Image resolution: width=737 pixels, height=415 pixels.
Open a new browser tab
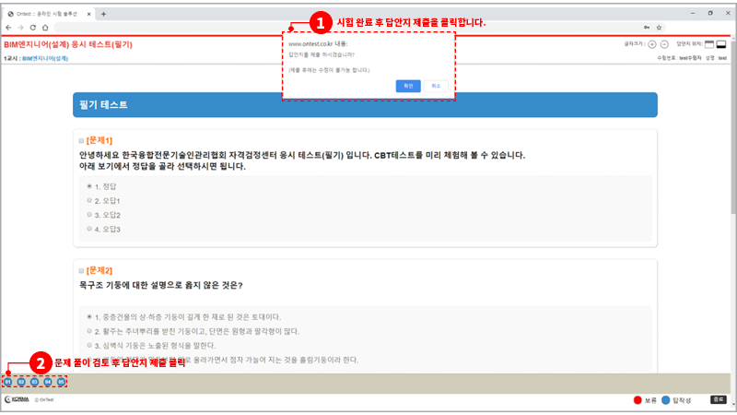point(103,14)
